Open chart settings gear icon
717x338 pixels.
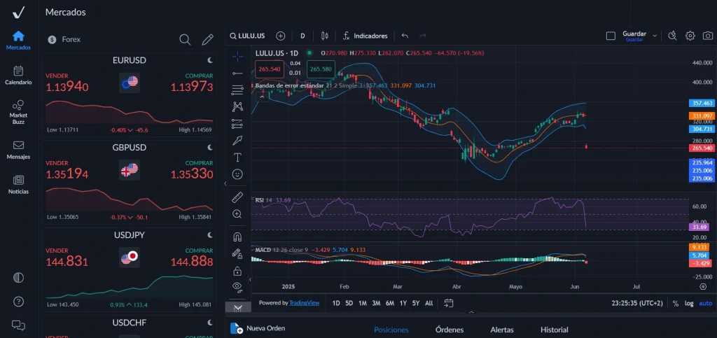tap(690, 36)
